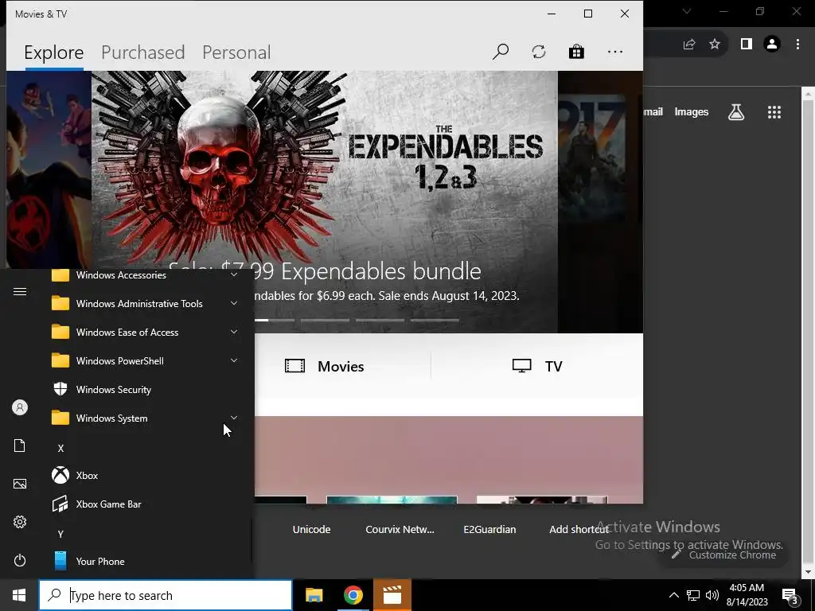
Task: Launch Windows Security from Start menu
Action: click(146, 390)
